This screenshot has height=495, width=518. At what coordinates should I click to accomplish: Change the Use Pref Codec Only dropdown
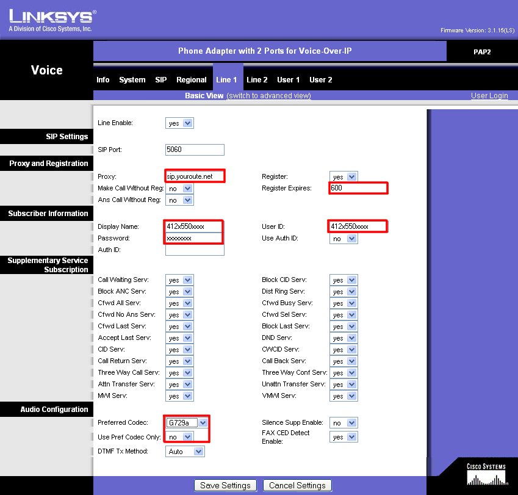click(x=179, y=437)
